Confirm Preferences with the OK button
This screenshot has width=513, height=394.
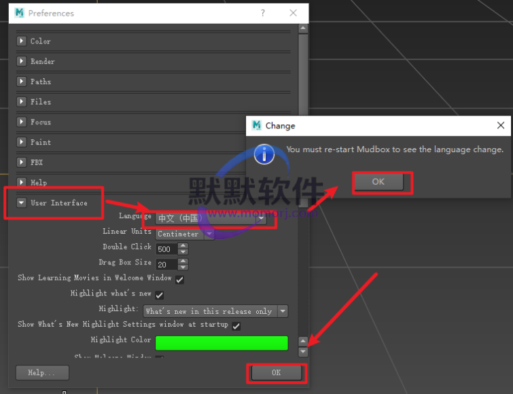[x=276, y=373]
